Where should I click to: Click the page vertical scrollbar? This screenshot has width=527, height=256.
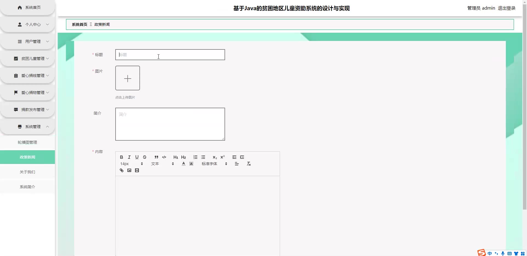pos(525,107)
